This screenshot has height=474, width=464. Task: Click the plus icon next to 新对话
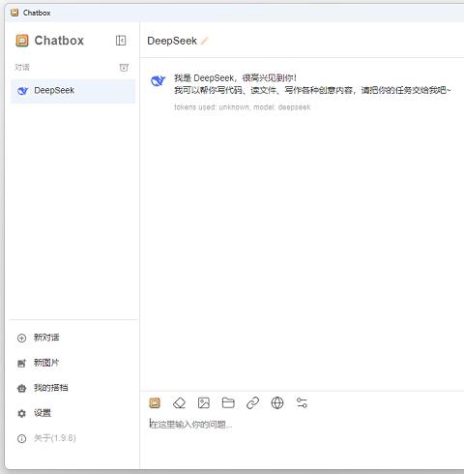pos(21,338)
